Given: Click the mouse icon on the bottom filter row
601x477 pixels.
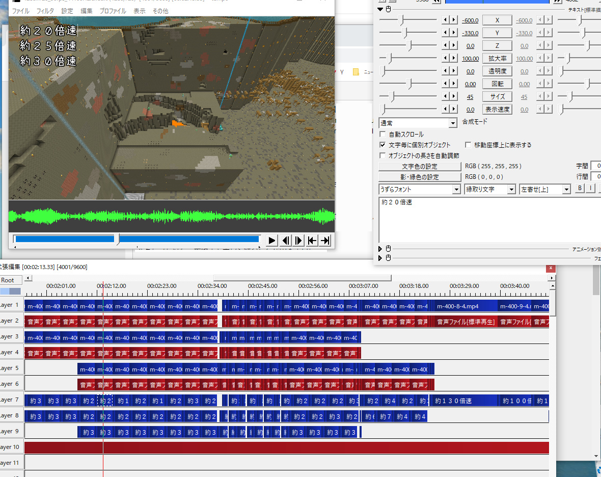Looking at the screenshot, I should click(388, 258).
